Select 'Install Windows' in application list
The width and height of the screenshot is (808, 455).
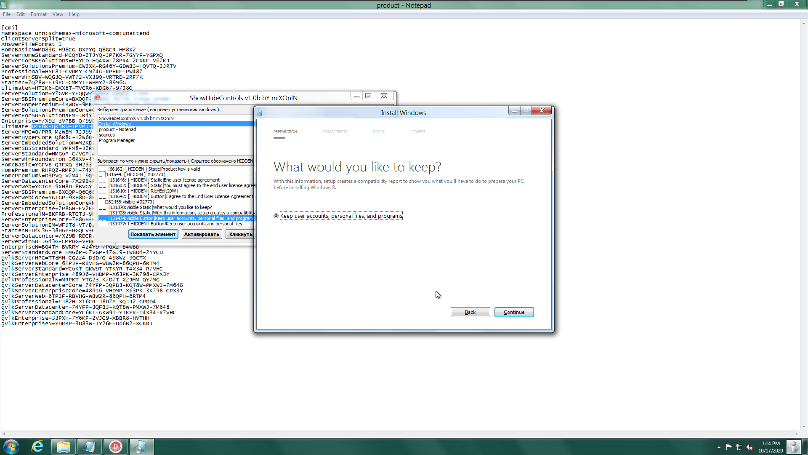tap(175, 124)
